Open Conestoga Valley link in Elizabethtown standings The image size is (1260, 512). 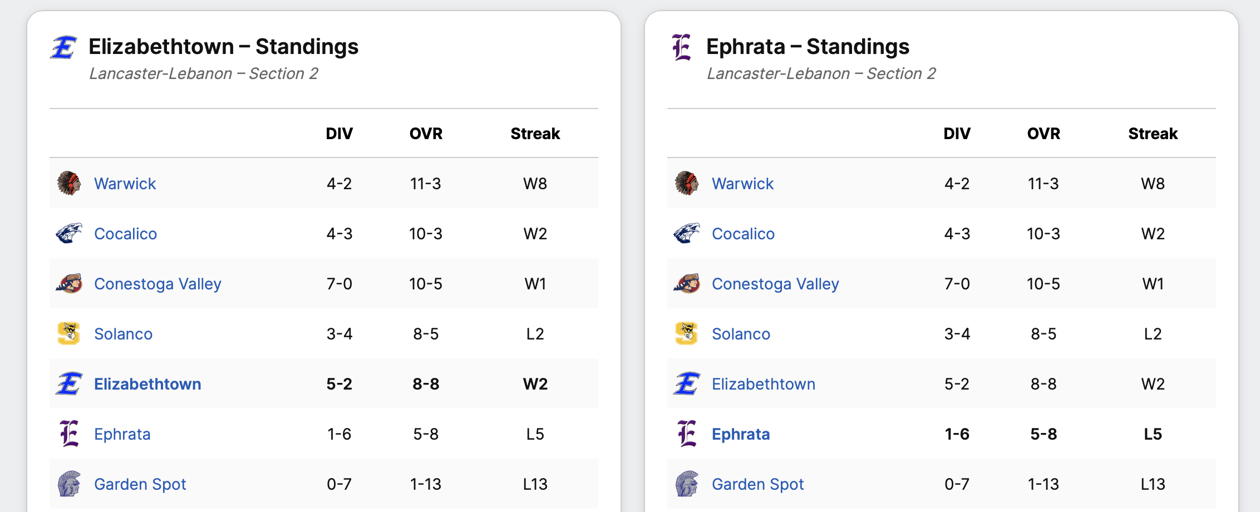157,284
